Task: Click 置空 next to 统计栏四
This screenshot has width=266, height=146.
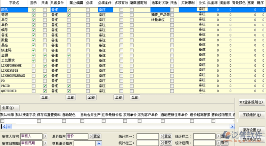Action: pyautogui.click(x=224, y=143)
